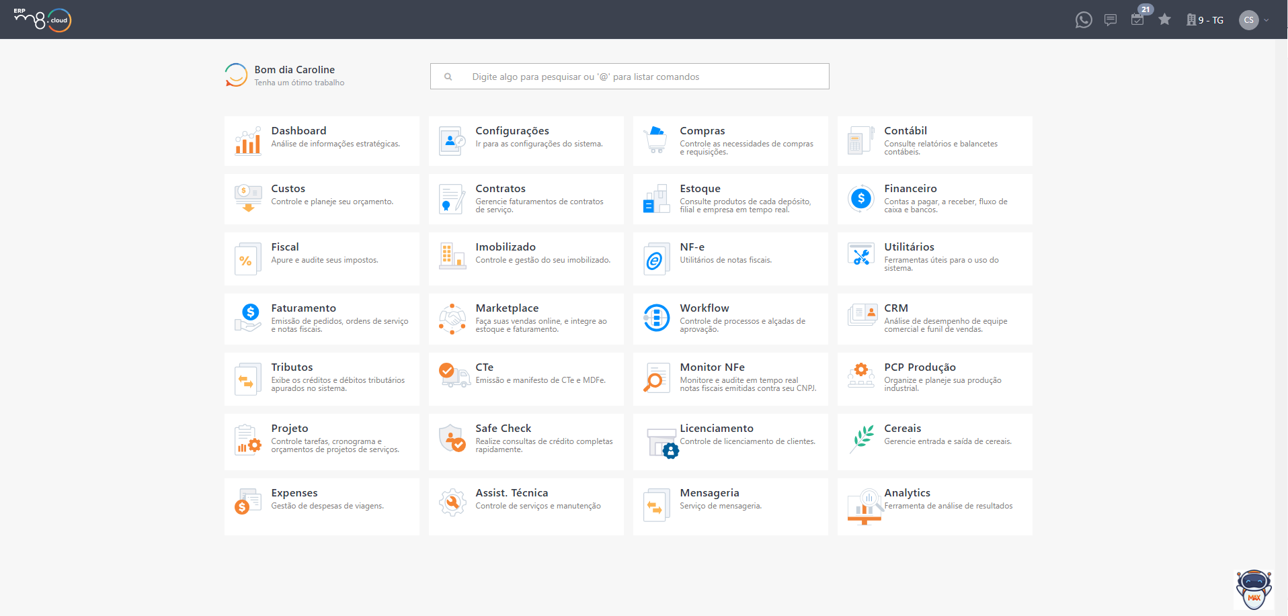Click the Monitor NFe magnifier icon
Screen dimensions: 1288x616
[x=657, y=378]
